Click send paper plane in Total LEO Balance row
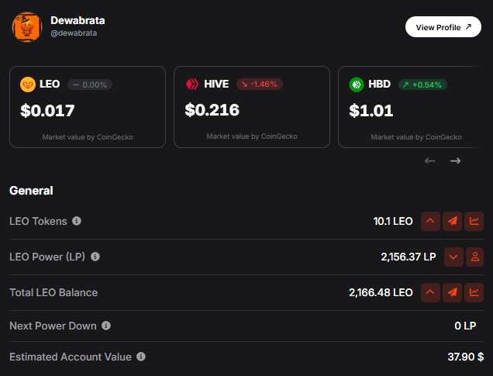The height and width of the screenshot is (376, 493). pyautogui.click(x=453, y=292)
